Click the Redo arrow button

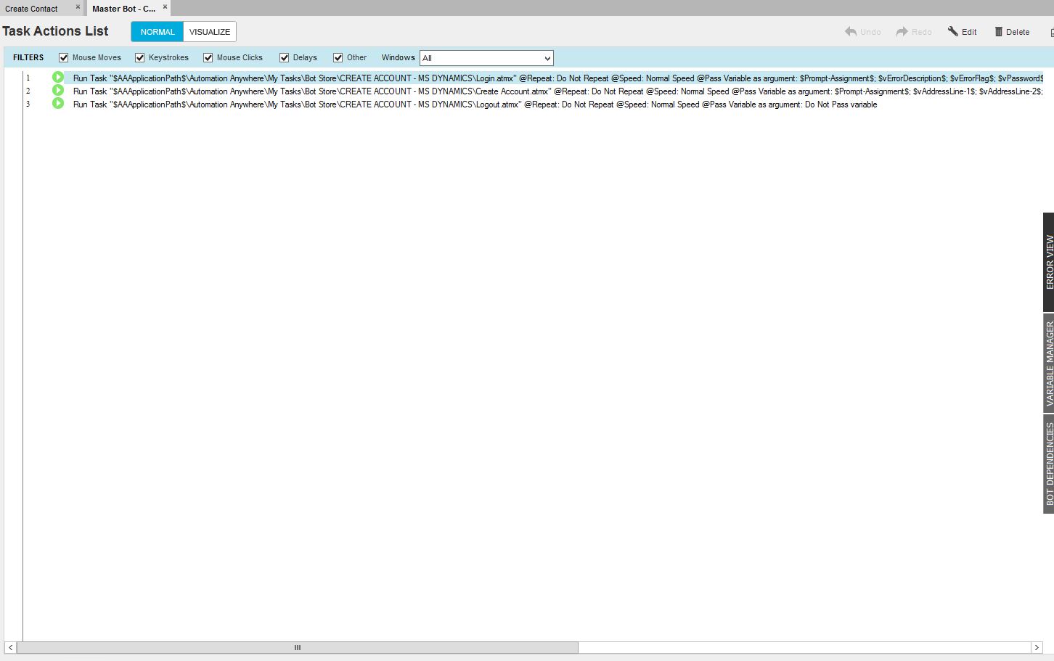pyautogui.click(x=914, y=32)
